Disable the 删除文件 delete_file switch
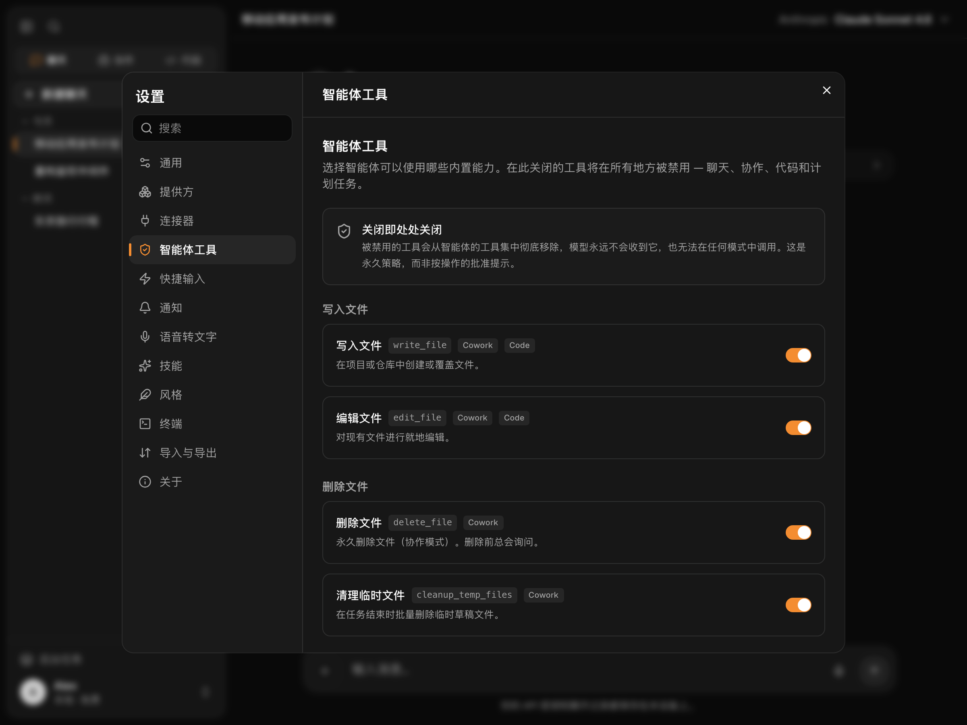The height and width of the screenshot is (725, 967). tap(798, 533)
